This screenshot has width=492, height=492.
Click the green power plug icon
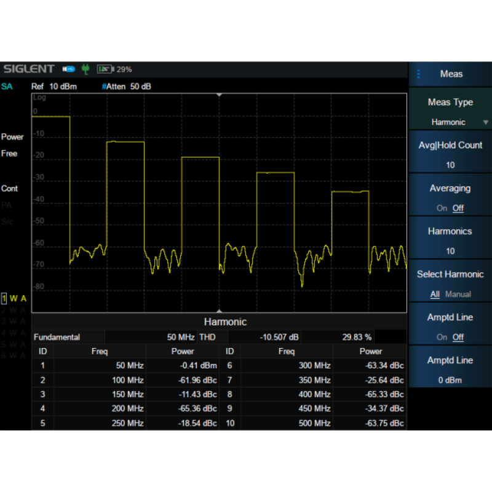pos(85,69)
